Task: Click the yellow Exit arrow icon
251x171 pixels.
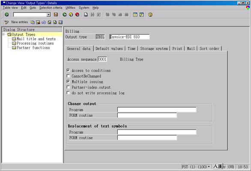Action: (x=71, y=15)
